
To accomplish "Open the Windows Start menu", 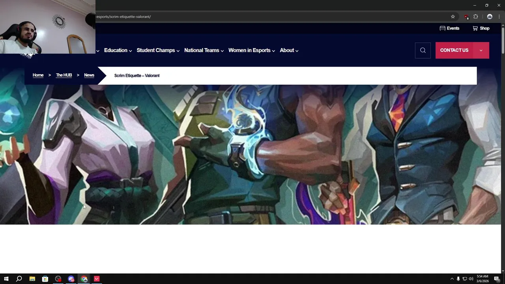I will (x=6, y=279).
